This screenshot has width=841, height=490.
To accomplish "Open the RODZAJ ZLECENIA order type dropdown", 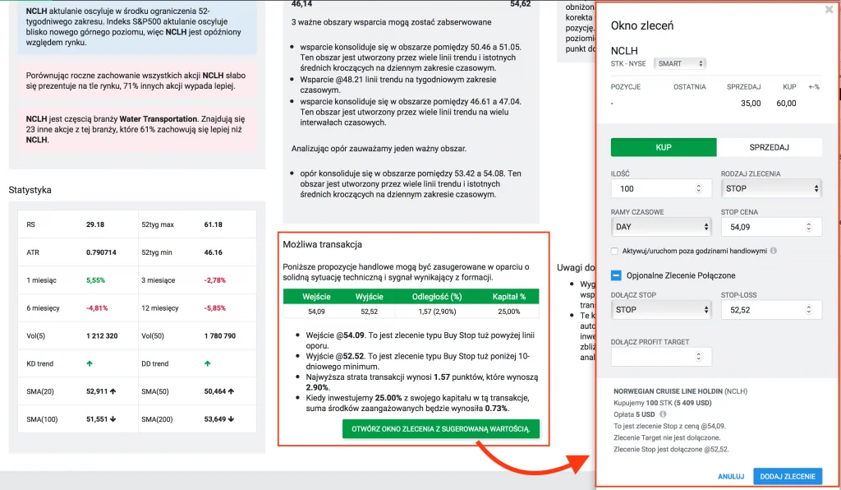I will (771, 188).
